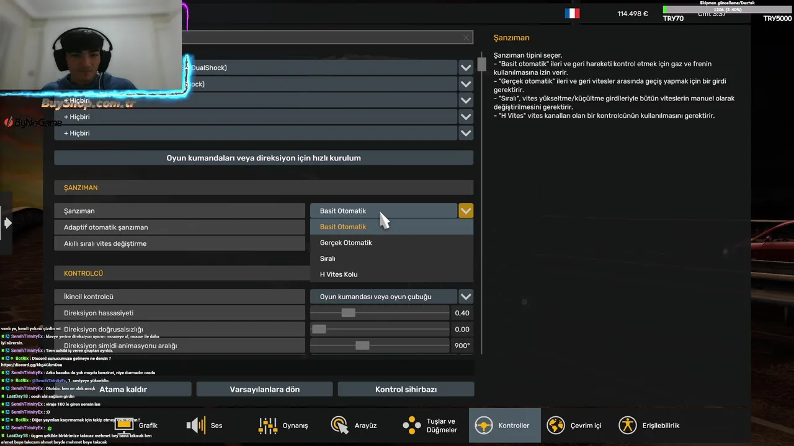Viewport: 794px width, 446px height.
Task: Expand the third + Hiçbiri dropdown arrow
Action: click(x=466, y=133)
